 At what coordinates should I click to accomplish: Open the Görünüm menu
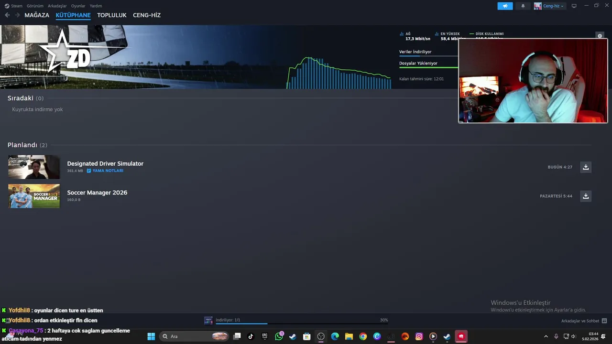[35, 6]
